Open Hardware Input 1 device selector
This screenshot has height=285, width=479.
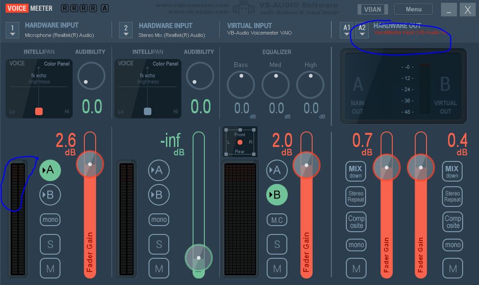point(12,30)
